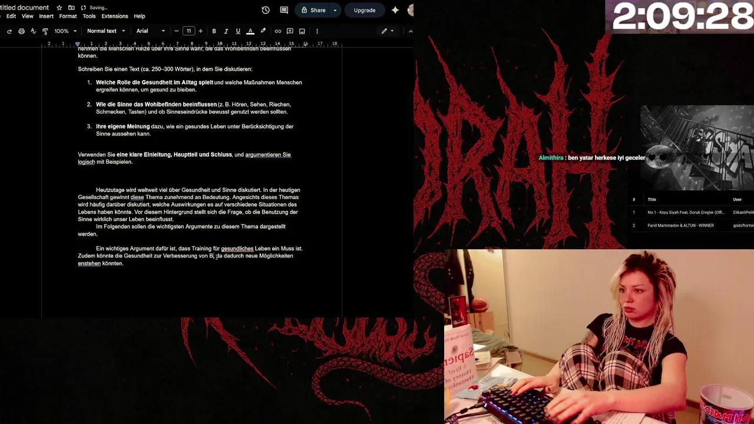Click the move to folder icon

[71, 8]
